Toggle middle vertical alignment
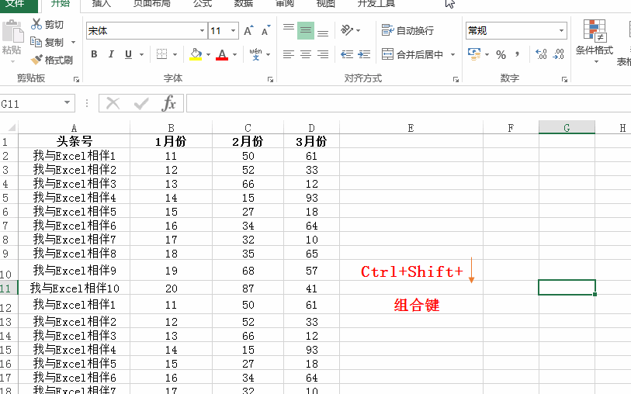The height and width of the screenshot is (394, 631). (306, 30)
